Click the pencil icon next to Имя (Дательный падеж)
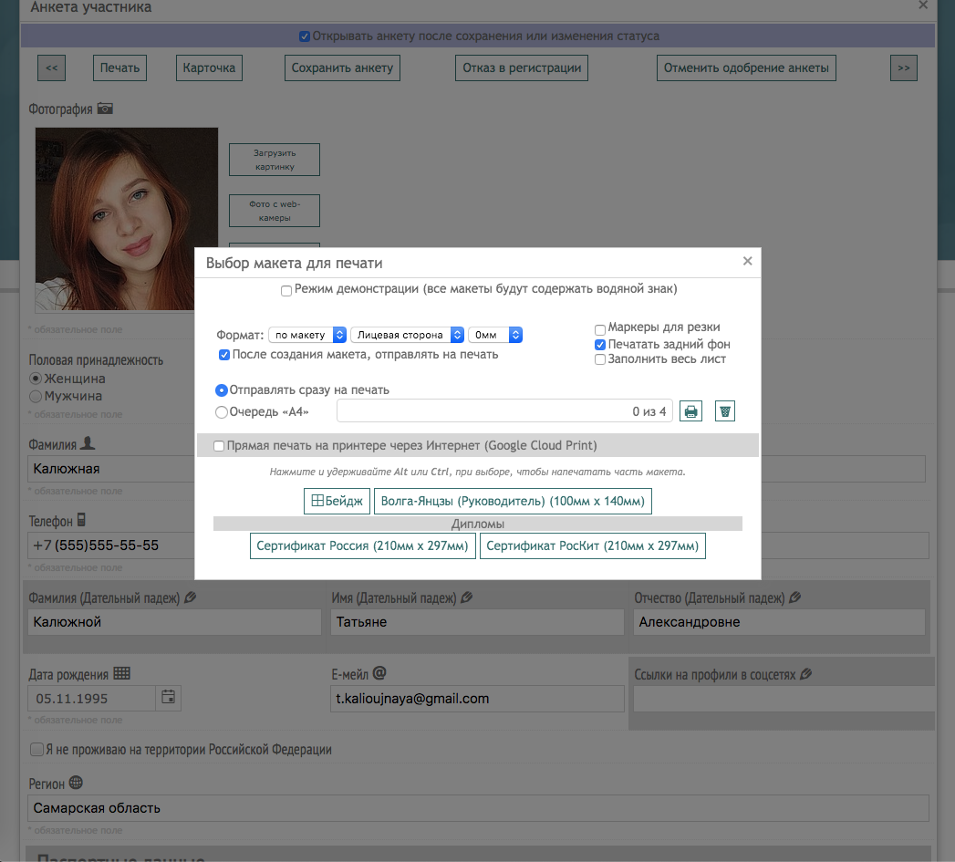Screen dimensions: 955x862 click(467, 597)
